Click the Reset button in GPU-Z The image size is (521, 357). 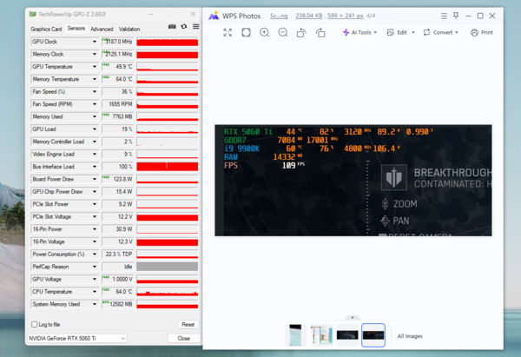[x=188, y=324]
